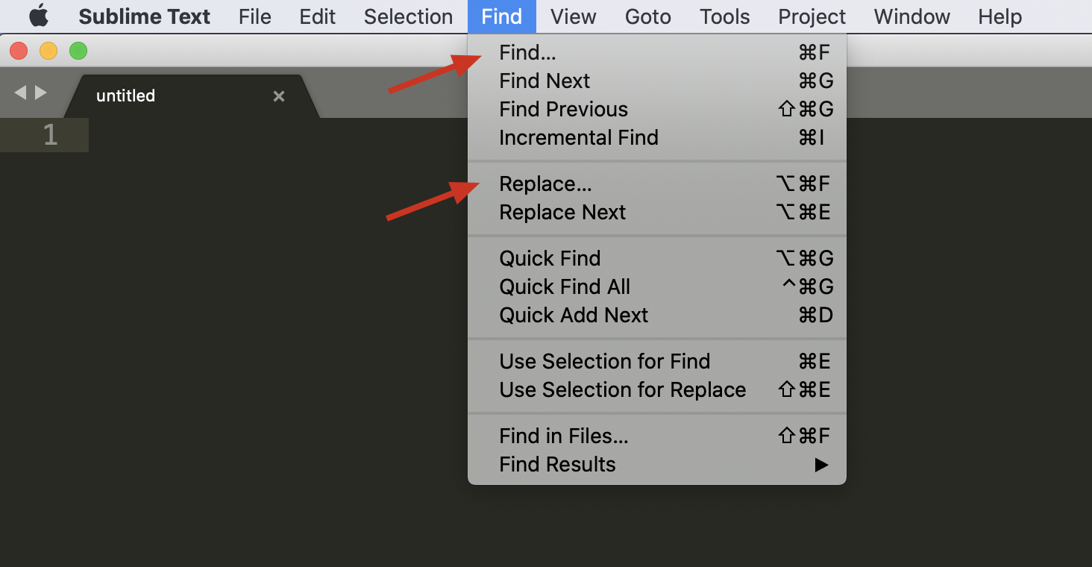1092x567 pixels.
Task: Select Use Selection for Find
Action: [604, 361]
